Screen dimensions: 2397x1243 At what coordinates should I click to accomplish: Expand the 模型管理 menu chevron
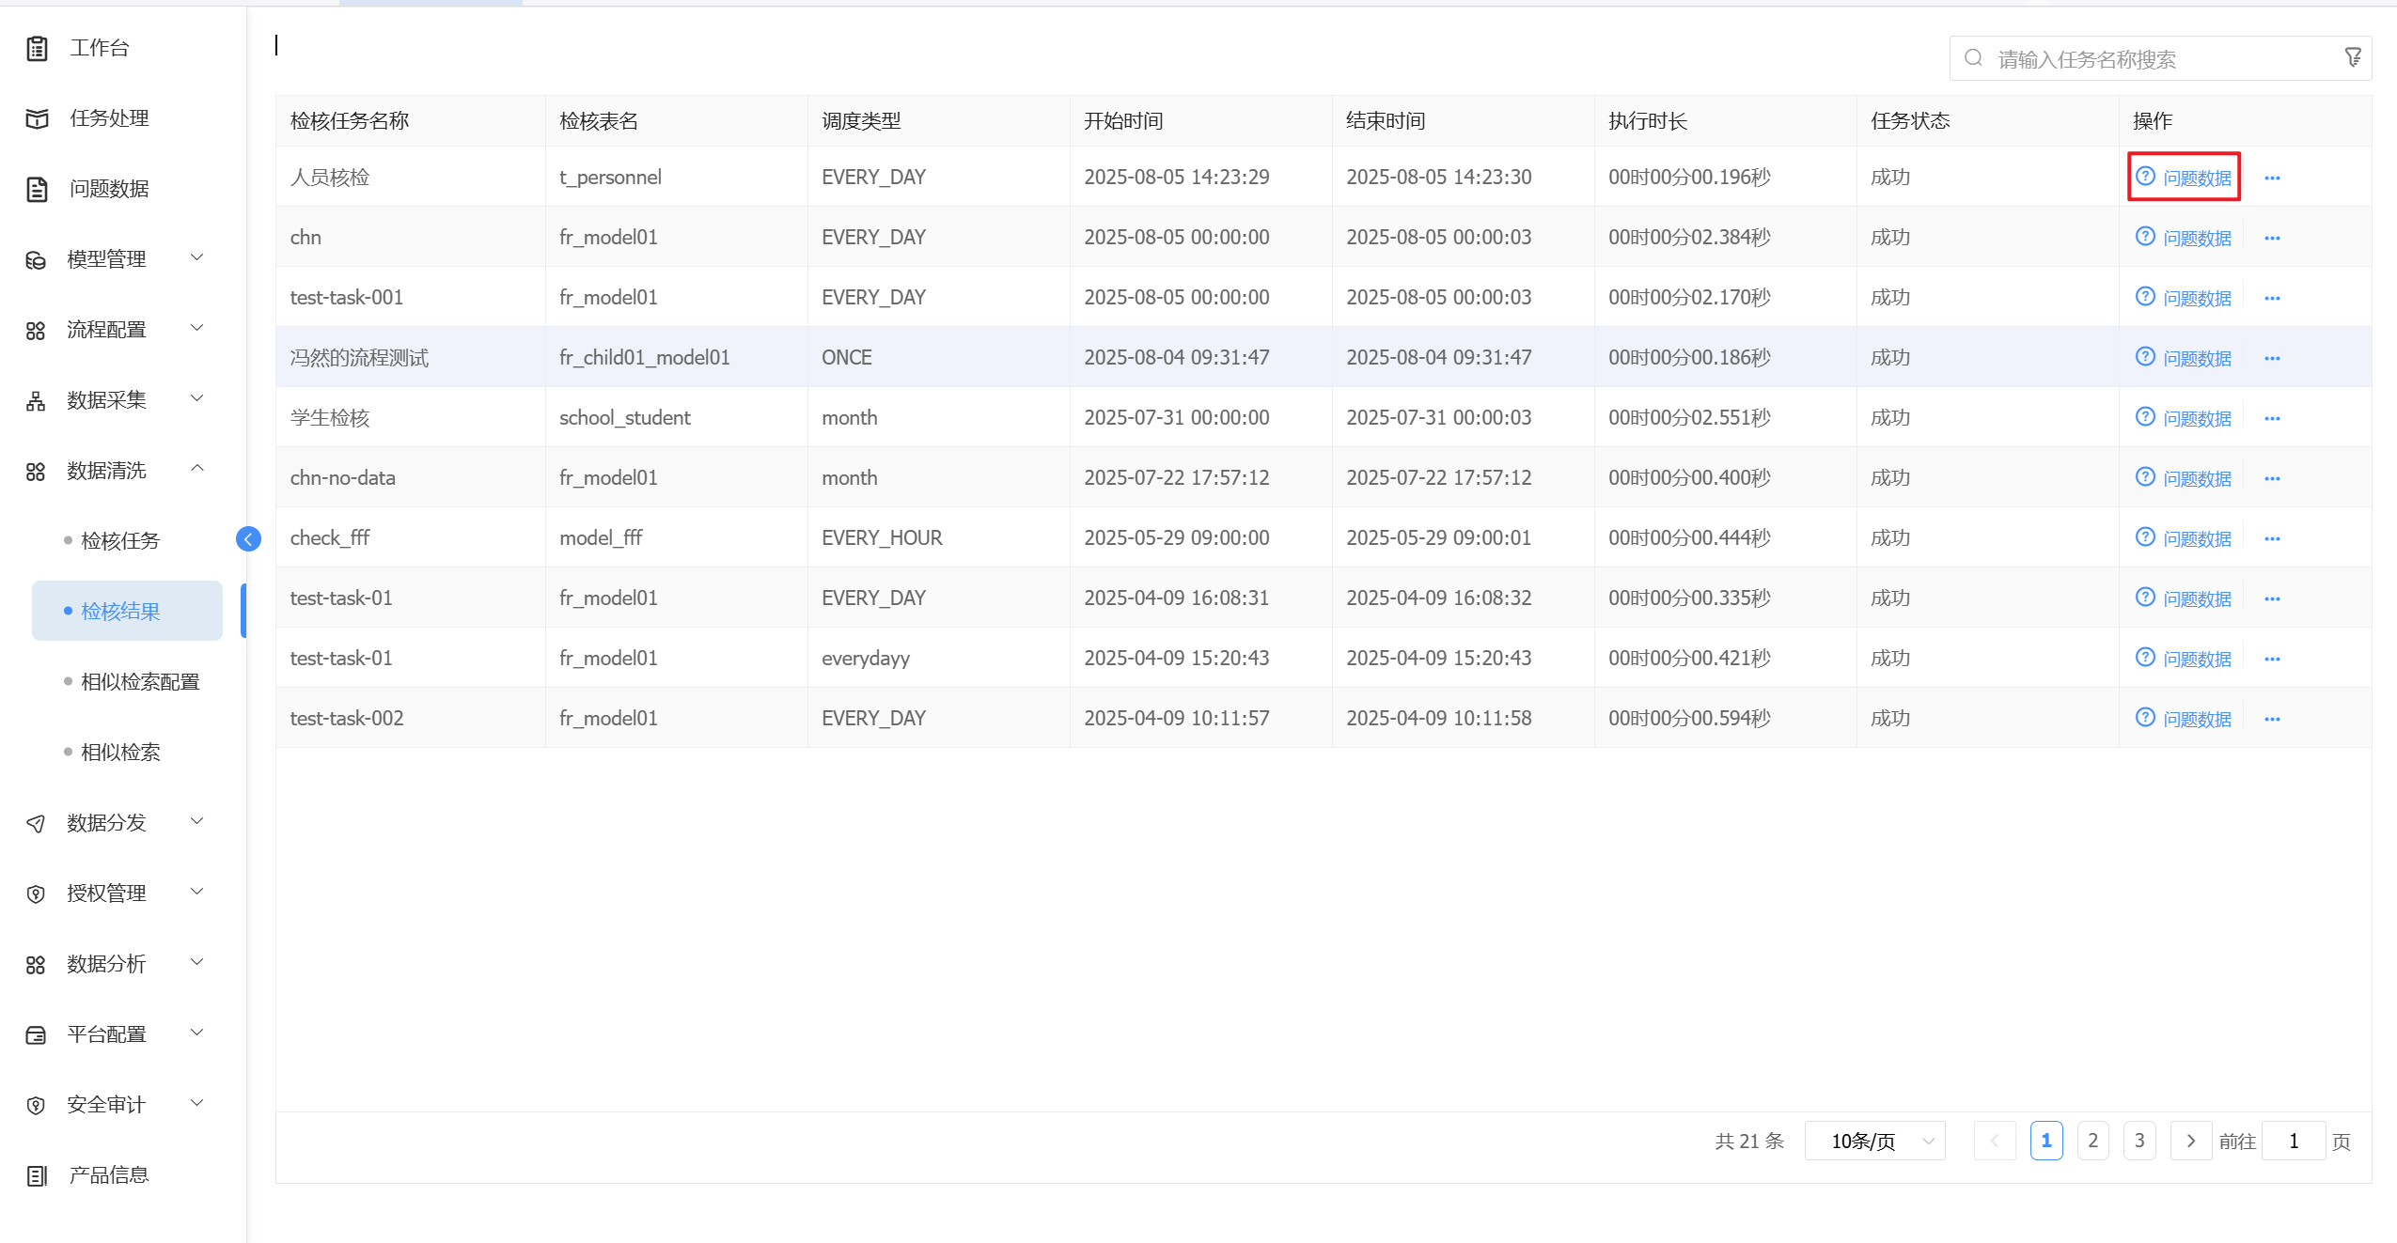coord(197,257)
